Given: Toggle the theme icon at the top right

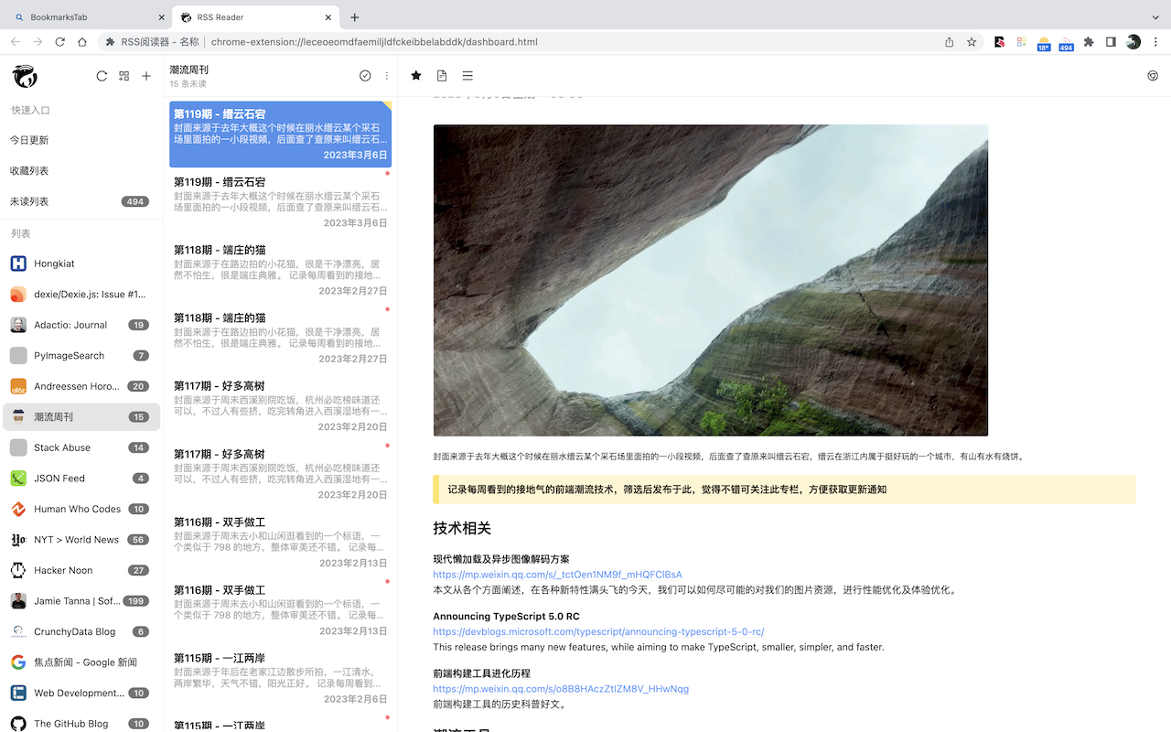Looking at the screenshot, I should coord(1152,76).
